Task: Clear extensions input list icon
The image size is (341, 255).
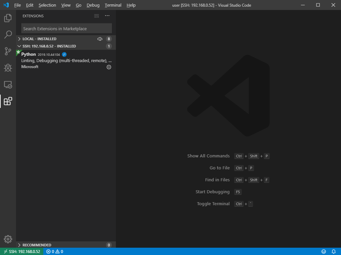Action: (97, 16)
